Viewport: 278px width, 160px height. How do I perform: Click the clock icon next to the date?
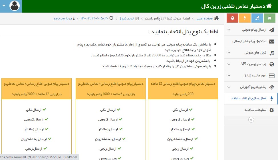pyautogui.click(x=111, y=18)
